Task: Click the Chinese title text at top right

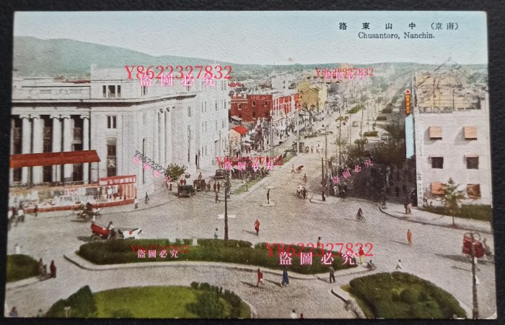Action: [x=398, y=26]
